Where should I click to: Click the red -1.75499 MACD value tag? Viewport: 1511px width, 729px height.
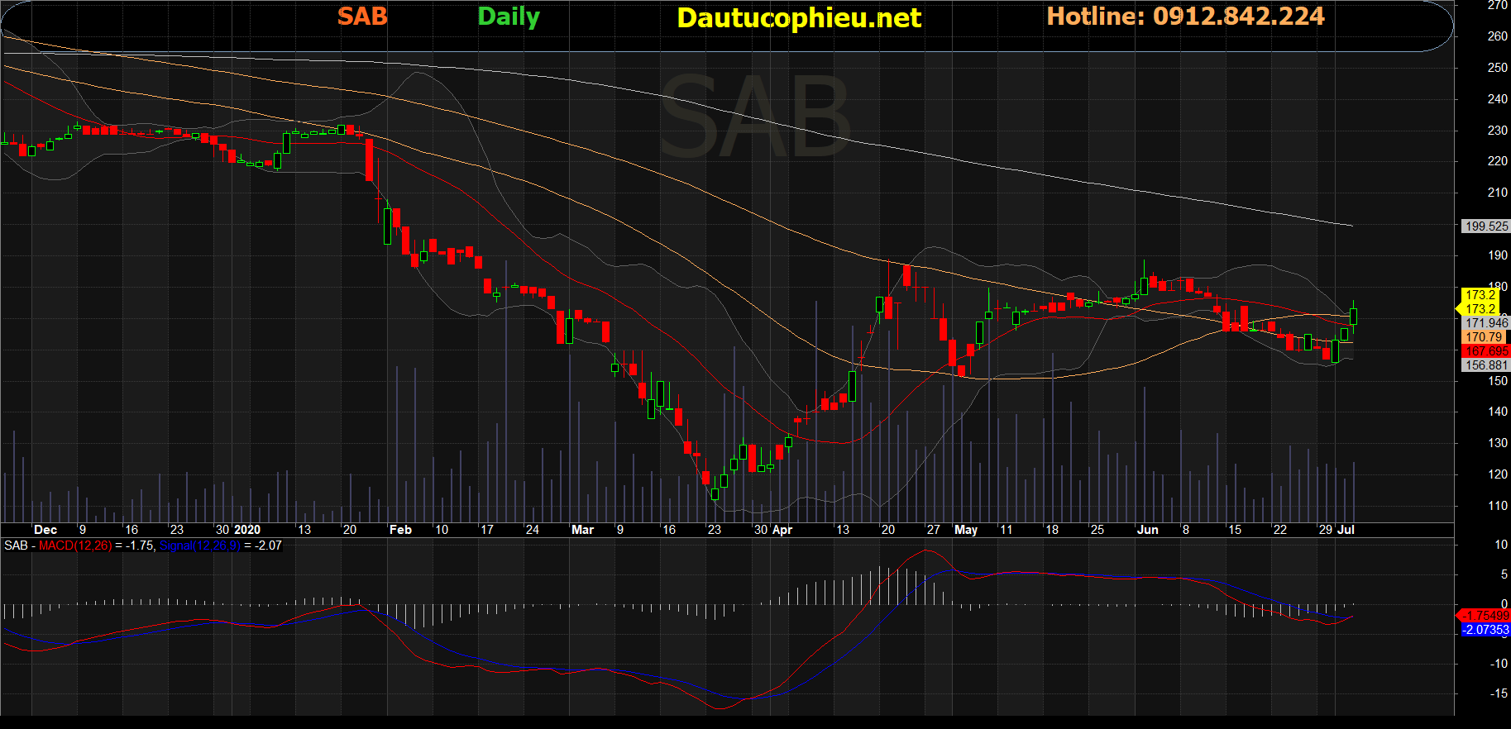pyautogui.click(x=1485, y=616)
